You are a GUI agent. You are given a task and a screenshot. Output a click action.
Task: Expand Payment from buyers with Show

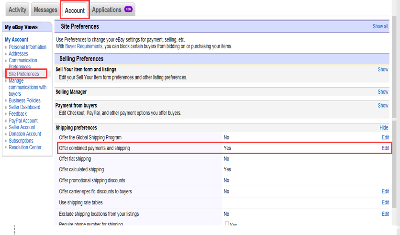[383, 105]
